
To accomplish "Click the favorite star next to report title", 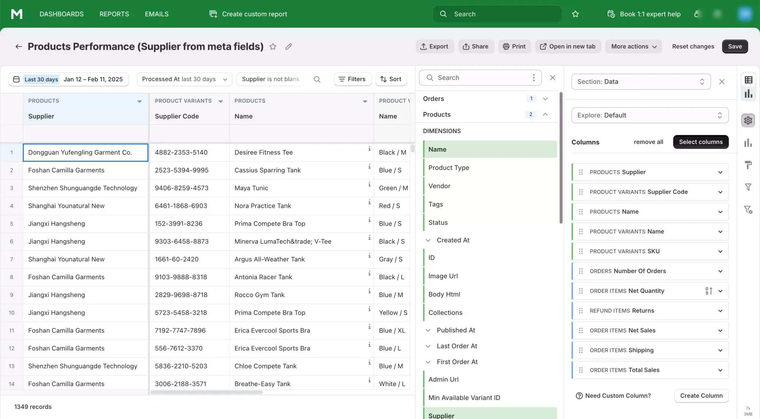I will coord(273,46).
